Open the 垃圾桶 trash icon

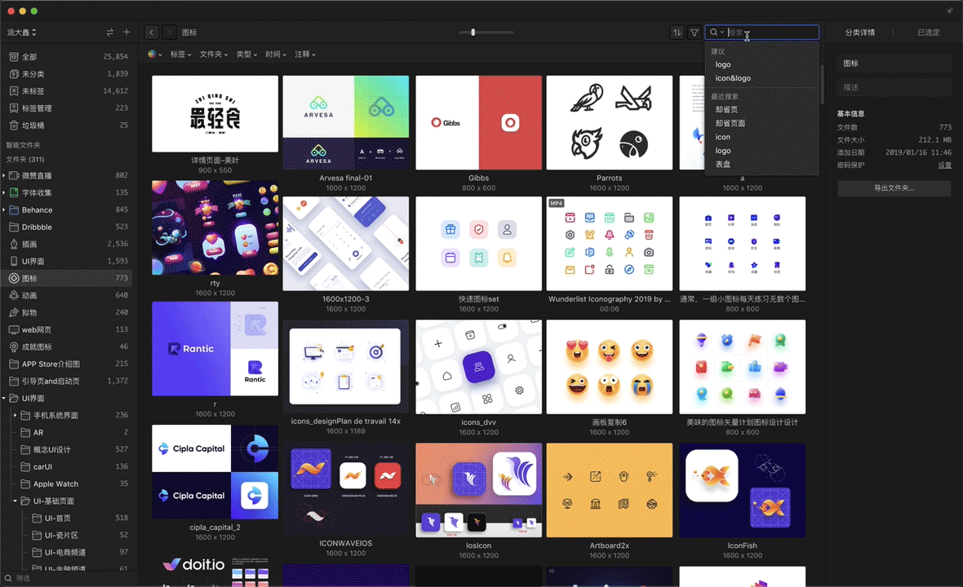click(14, 125)
